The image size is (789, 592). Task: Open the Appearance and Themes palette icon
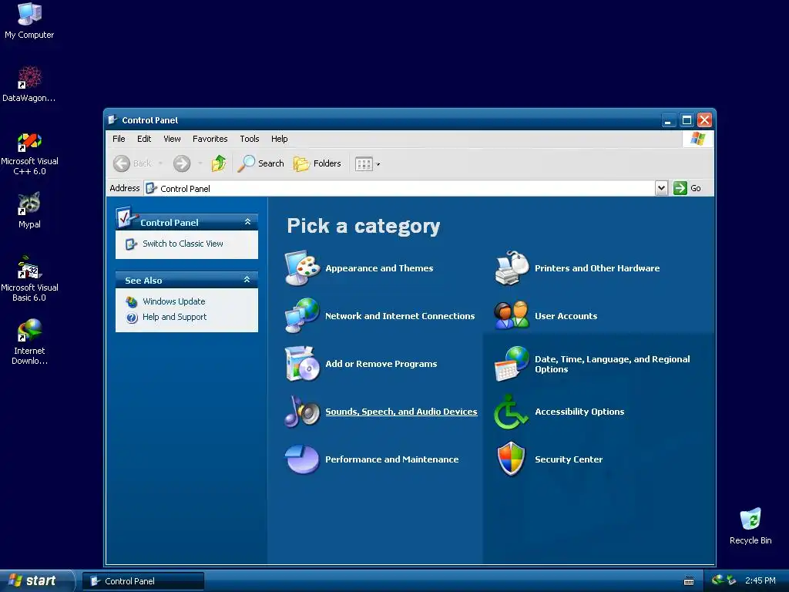pos(302,267)
